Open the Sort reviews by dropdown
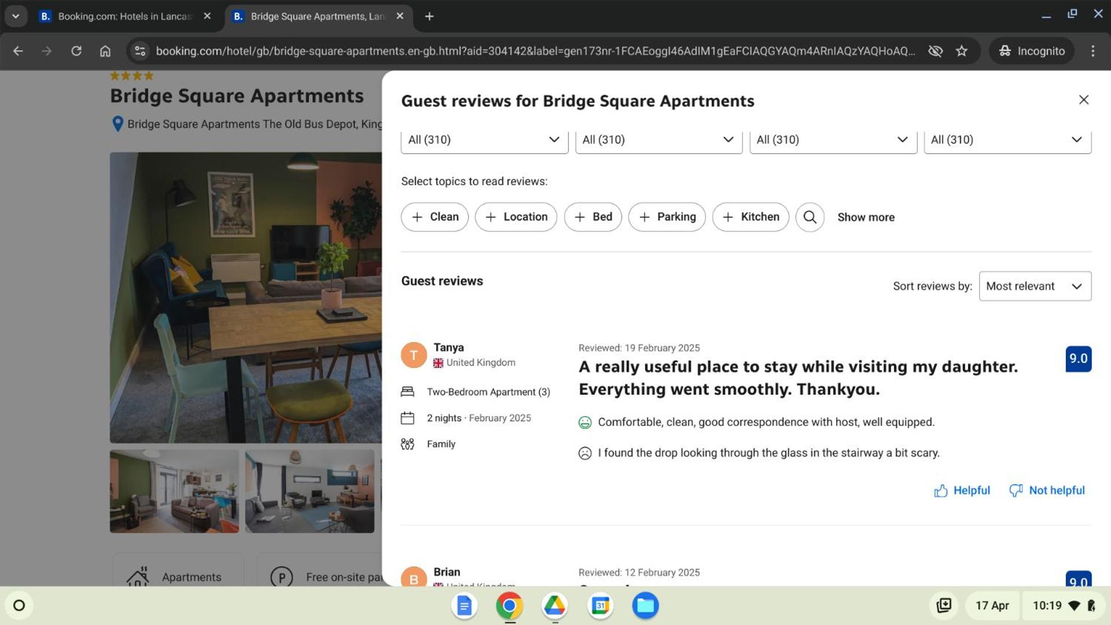This screenshot has height=625, width=1111. [1034, 286]
